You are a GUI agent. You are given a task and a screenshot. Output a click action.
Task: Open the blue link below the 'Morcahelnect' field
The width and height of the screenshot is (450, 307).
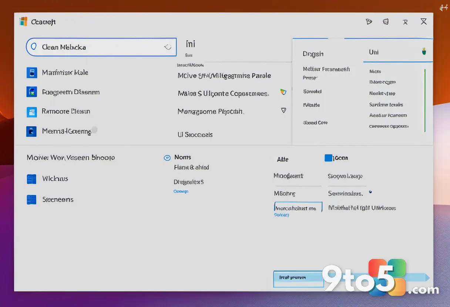click(281, 215)
